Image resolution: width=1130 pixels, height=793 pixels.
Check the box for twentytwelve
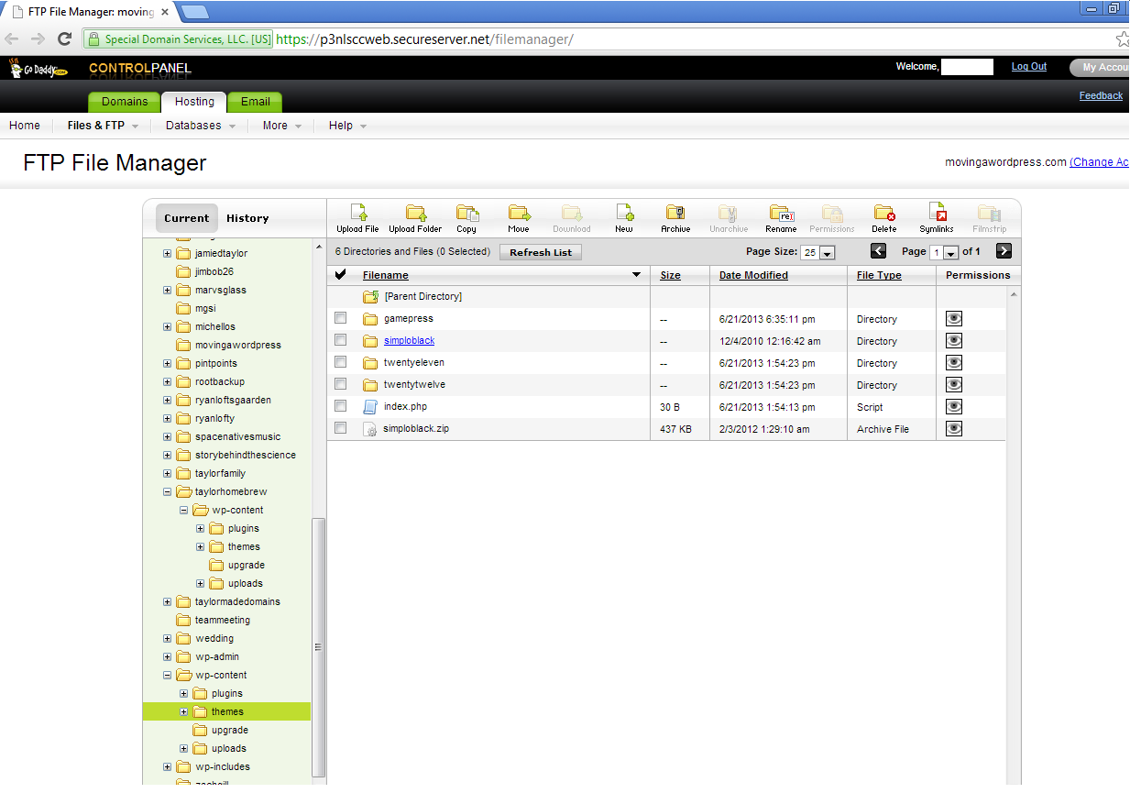point(341,384)
